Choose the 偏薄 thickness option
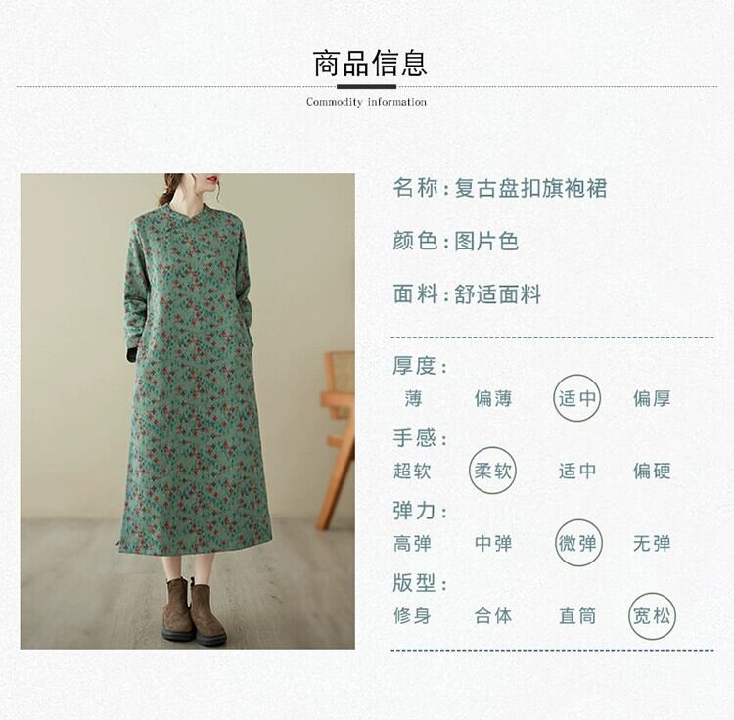This screenshot has width=734, height=720. click(x=493, y=398)
